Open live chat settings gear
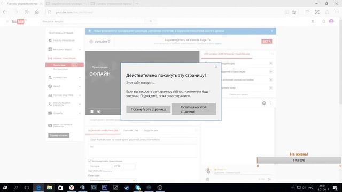Image resolution: width=342 pixels, height=192 pixels. tap(264, 103)
